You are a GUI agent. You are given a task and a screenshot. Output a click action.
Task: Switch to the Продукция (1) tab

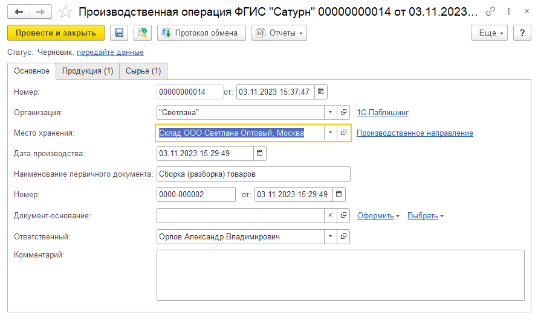tap(88, 71)
